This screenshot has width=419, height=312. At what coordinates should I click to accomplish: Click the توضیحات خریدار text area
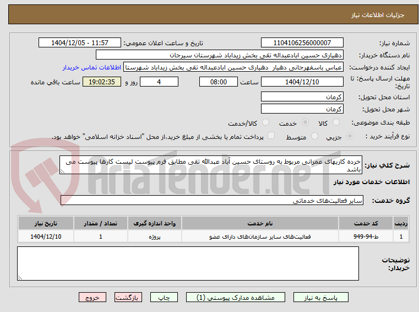point(188,263)
